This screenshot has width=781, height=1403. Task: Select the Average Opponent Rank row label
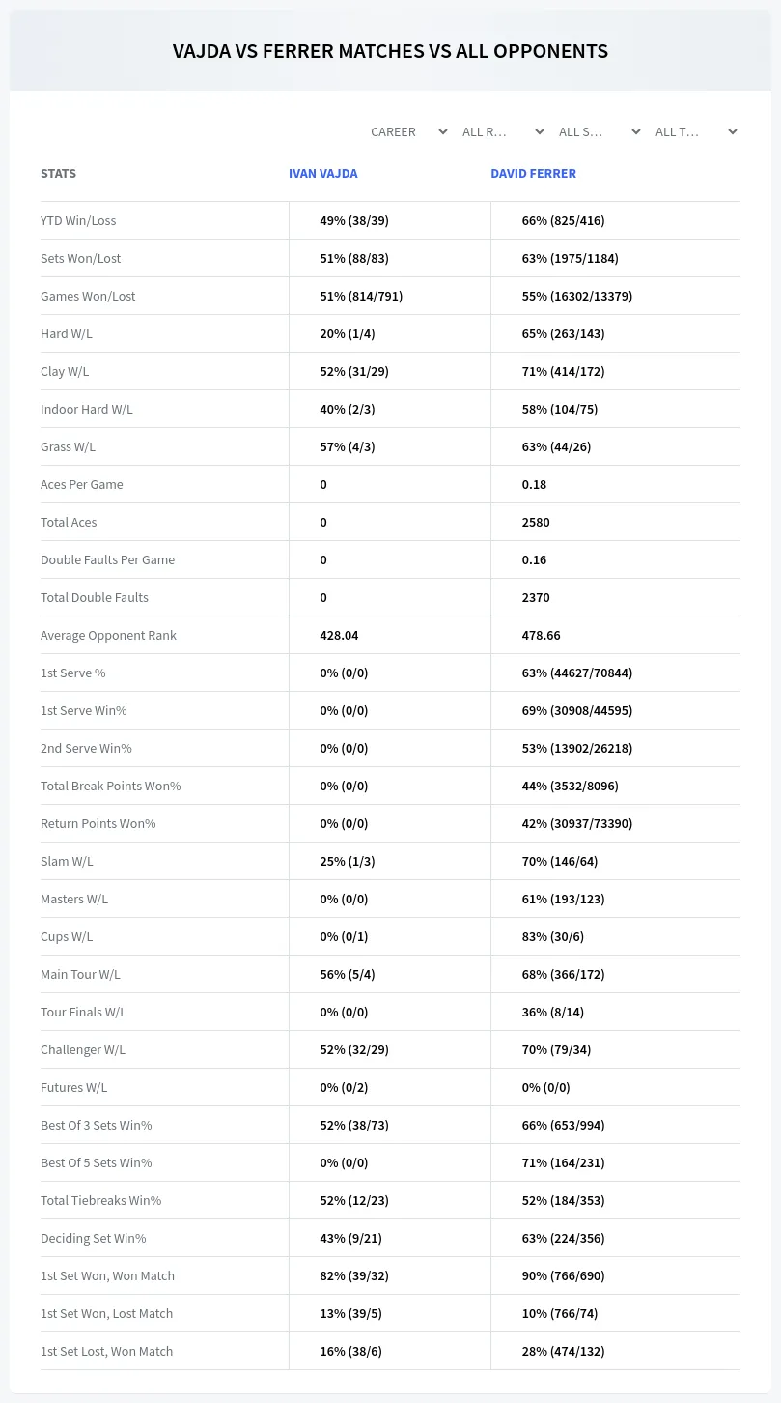pos(108,635)
